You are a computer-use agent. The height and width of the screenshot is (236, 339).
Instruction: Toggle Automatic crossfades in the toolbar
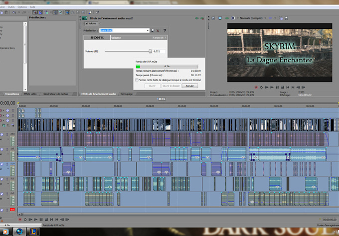click(40, 12)
